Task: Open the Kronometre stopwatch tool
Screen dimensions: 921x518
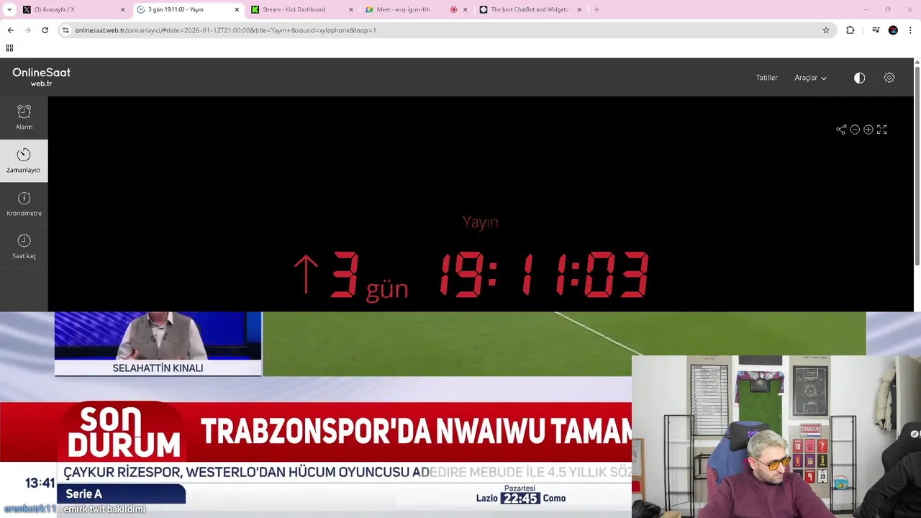Action: pos(24,204)
